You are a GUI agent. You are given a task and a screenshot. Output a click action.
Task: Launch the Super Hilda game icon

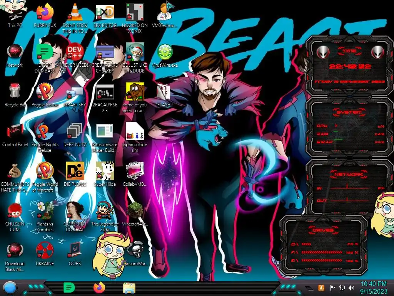(105, 174)
